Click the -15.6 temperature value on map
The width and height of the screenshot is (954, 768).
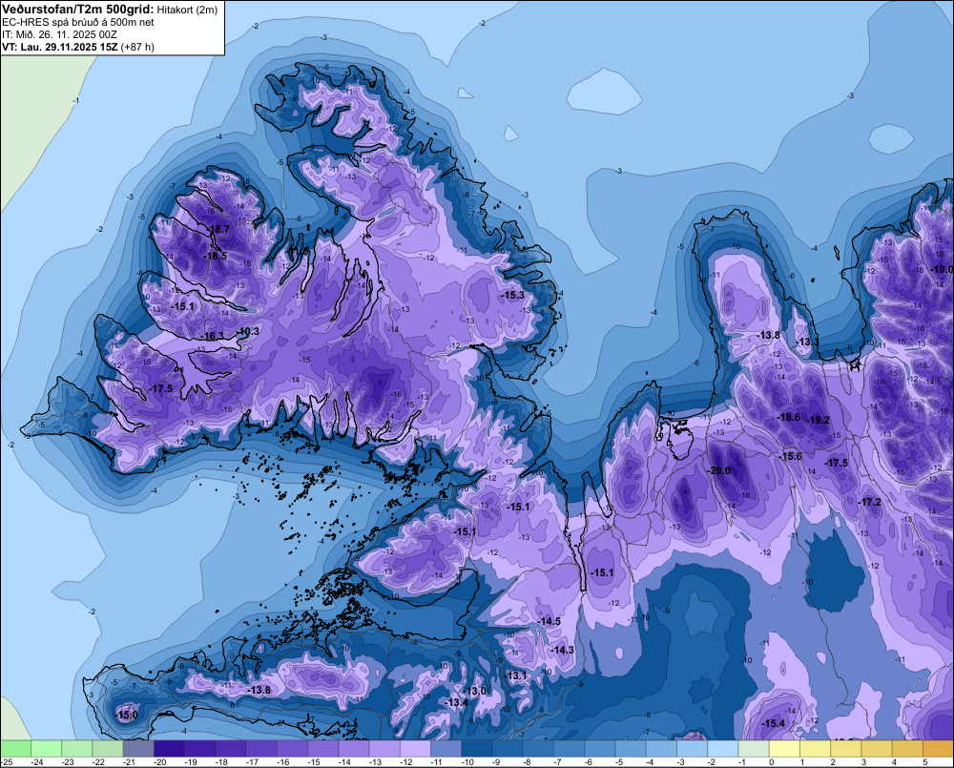click(x=792, y=456)
